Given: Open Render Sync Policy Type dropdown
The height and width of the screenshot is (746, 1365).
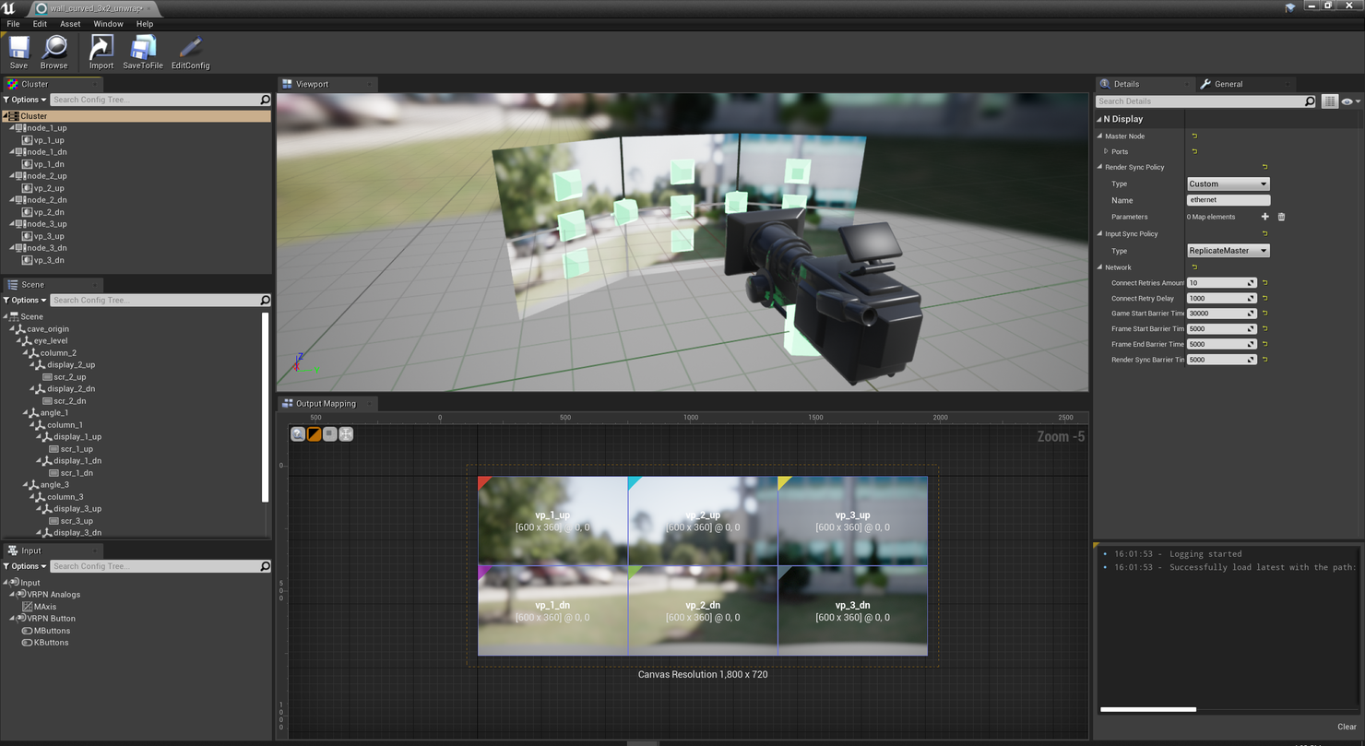Looking at the screenshot, I should 1228,184.
